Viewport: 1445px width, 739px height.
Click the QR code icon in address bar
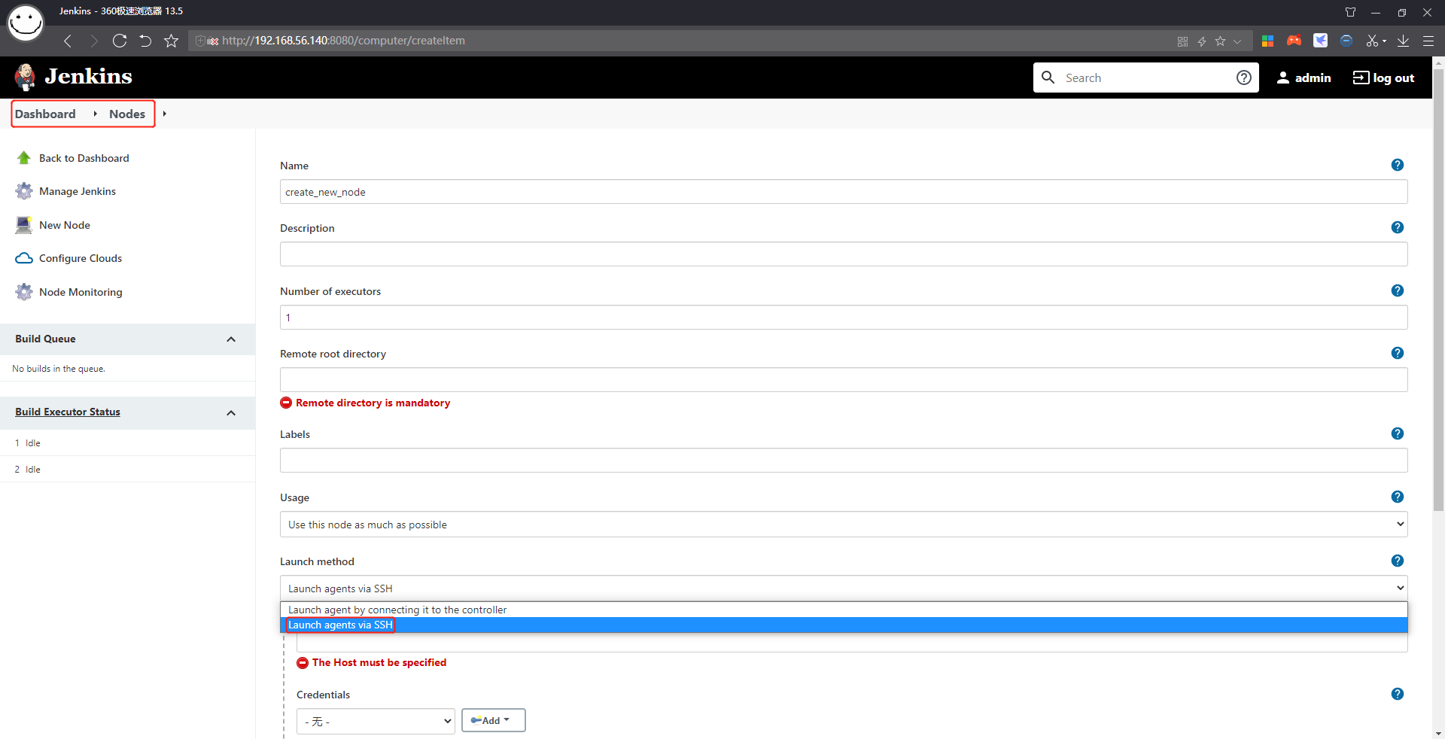pyautogui.click(x=1182, y=41)
